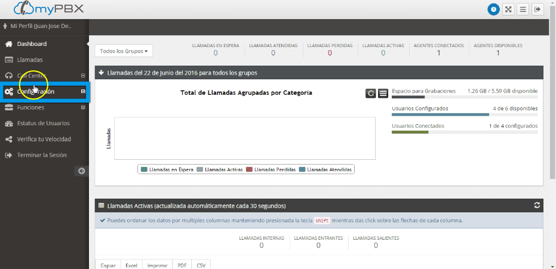Refresh the call chart using reload icon
The image size is (556, 269).
[x=371, y=94]
